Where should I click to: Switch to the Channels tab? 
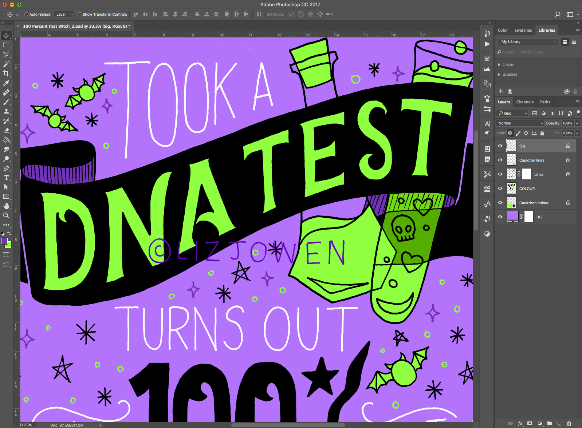(525, 102)
